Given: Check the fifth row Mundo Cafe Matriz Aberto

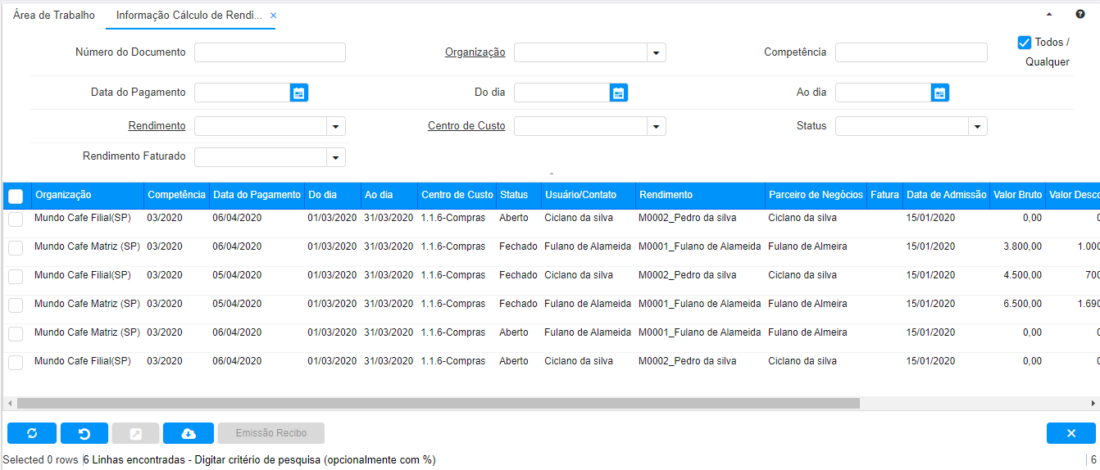Looking at the screenshot, I should click(x=16, y=333).
